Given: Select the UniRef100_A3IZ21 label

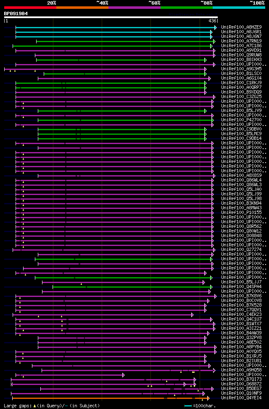Looking at the screenshot, I should [241, 329].
